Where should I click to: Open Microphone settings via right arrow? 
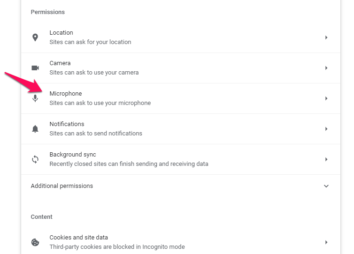[x=326, y=98]
